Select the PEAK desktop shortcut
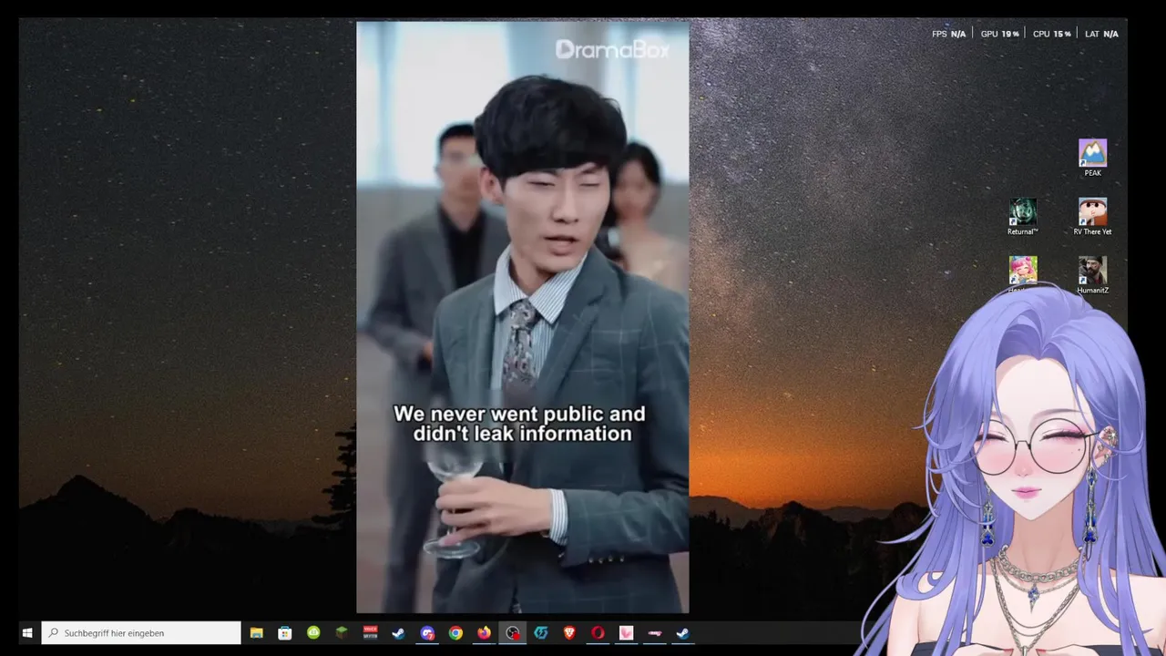This screenshot has height=656, width=1166. coord(1092,158)
